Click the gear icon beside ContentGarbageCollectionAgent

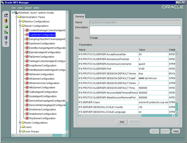click(x=27, y=30)
